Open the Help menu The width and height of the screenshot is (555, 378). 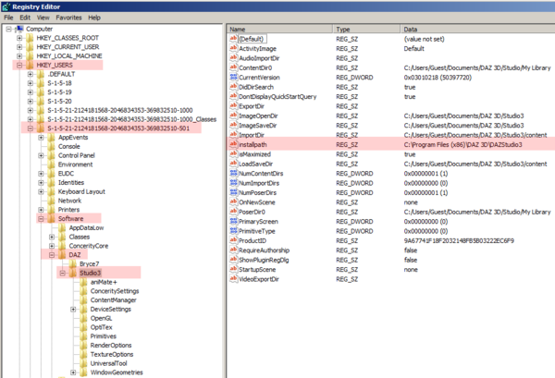pyautogui.click(x=94, y=18)
